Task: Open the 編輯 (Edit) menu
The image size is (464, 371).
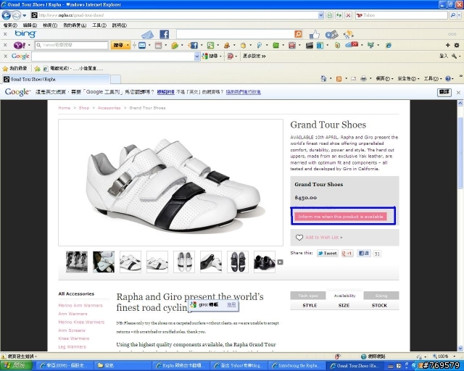Action: pos(30,25)
